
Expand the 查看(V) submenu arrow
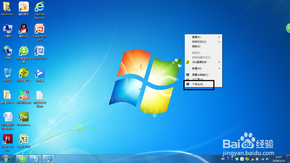coord(219,37)
